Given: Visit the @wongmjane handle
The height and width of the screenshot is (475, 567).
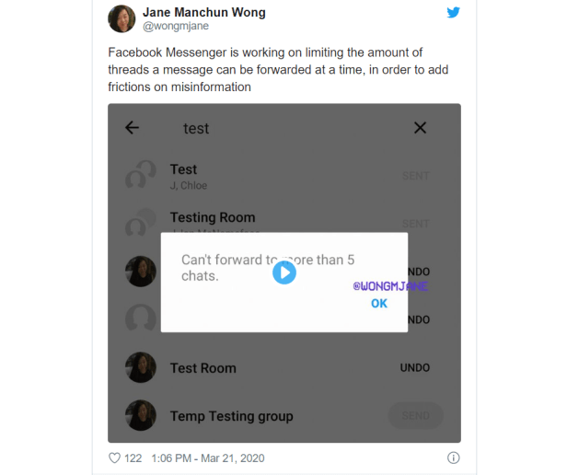Looking at the screenshot, I should 176,26.
